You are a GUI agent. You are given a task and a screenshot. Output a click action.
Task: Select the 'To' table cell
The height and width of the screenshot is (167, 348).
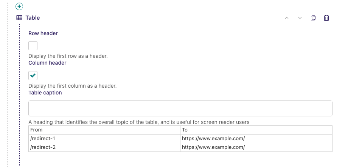pyautogui.click(x=256, y=130)
